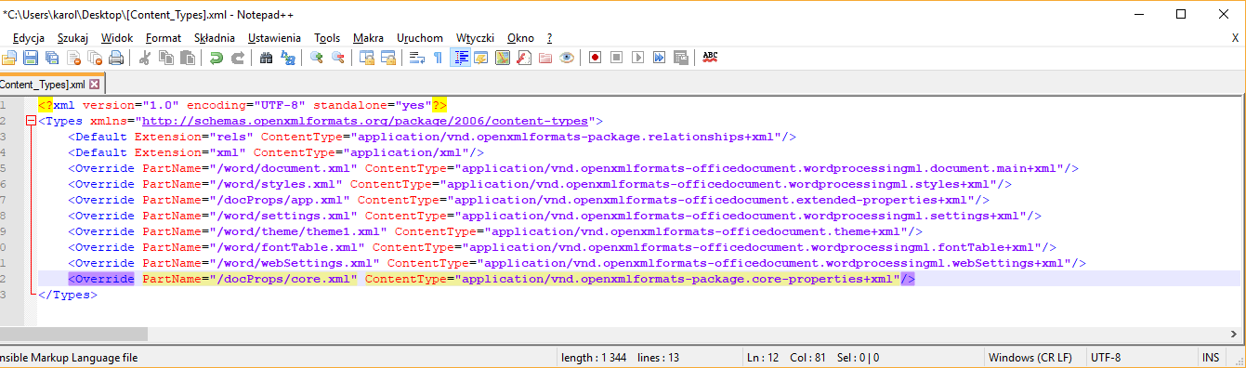Zoom out using the magnifier minus icon
The width and height of the screenshot is (1246, 368).
click(x=338, y=58)
